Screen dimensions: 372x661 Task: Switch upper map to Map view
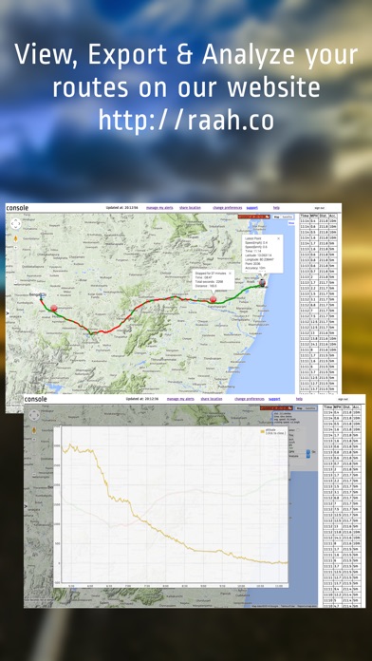click(x=276, y=217)
